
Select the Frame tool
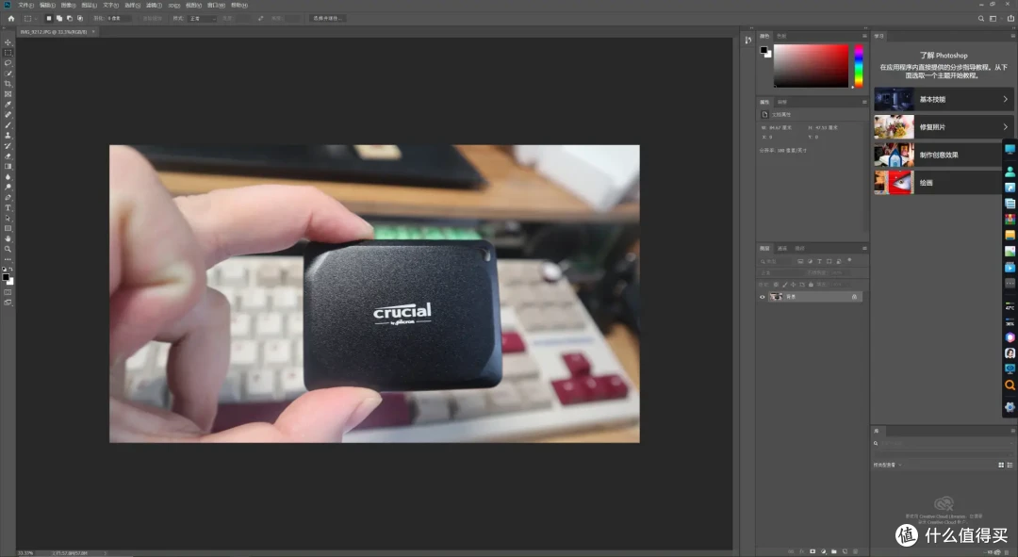click(8, 94)
